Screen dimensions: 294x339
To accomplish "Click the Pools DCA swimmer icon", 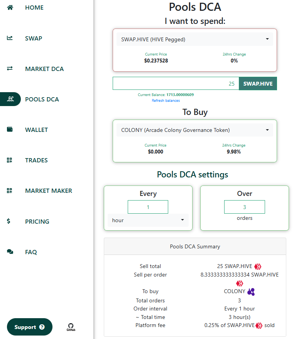I will [x=10, y=99].
